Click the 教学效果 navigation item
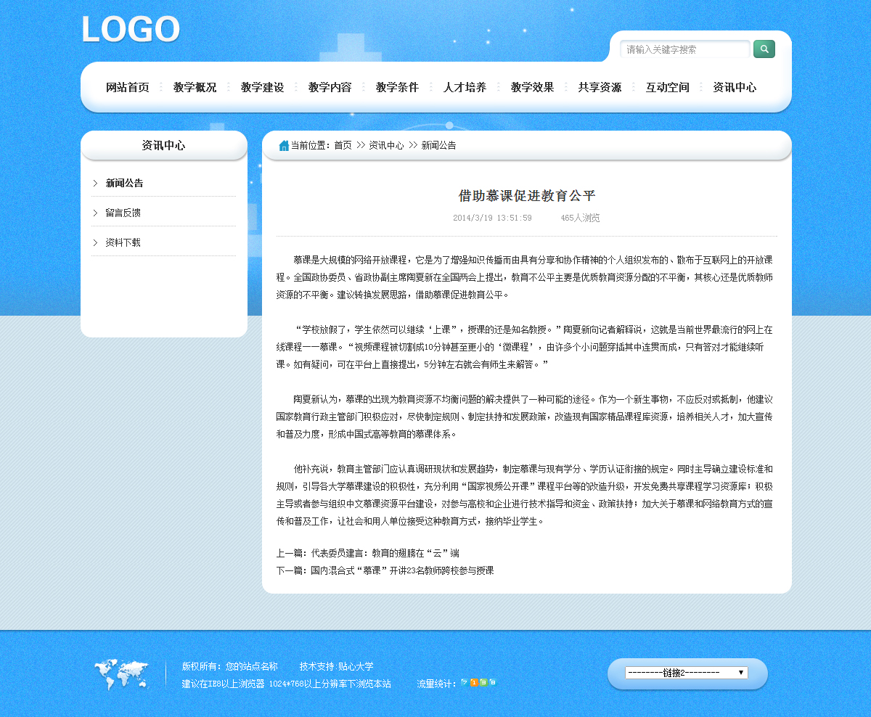 532,88
